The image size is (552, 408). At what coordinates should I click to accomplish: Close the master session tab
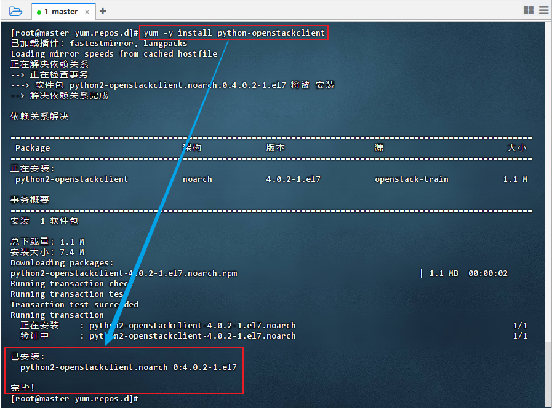(x=87, y=12)
